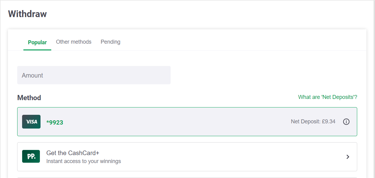
Task: Select the partially visible method row at the bottom
Action: 187,177
